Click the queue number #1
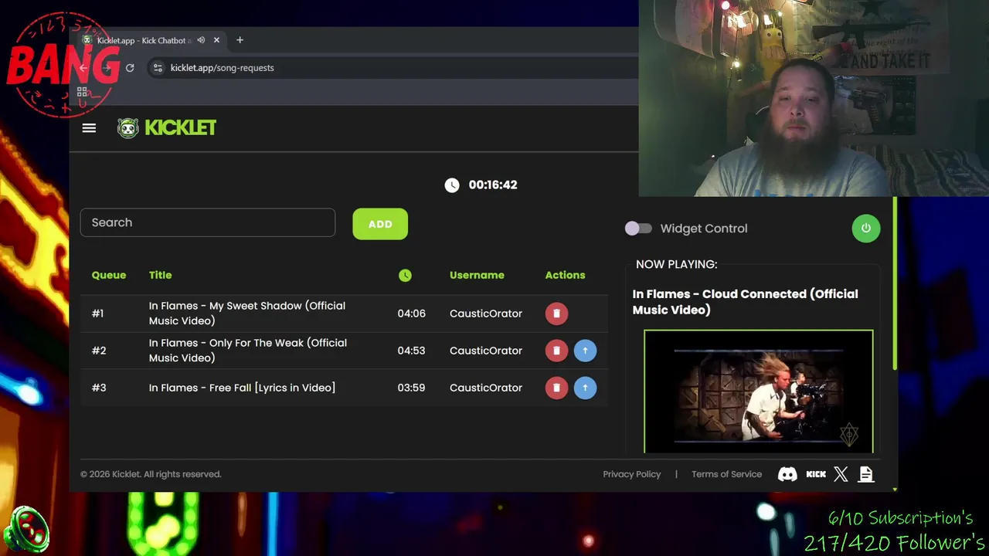989x556 pixels. [97, 314]
